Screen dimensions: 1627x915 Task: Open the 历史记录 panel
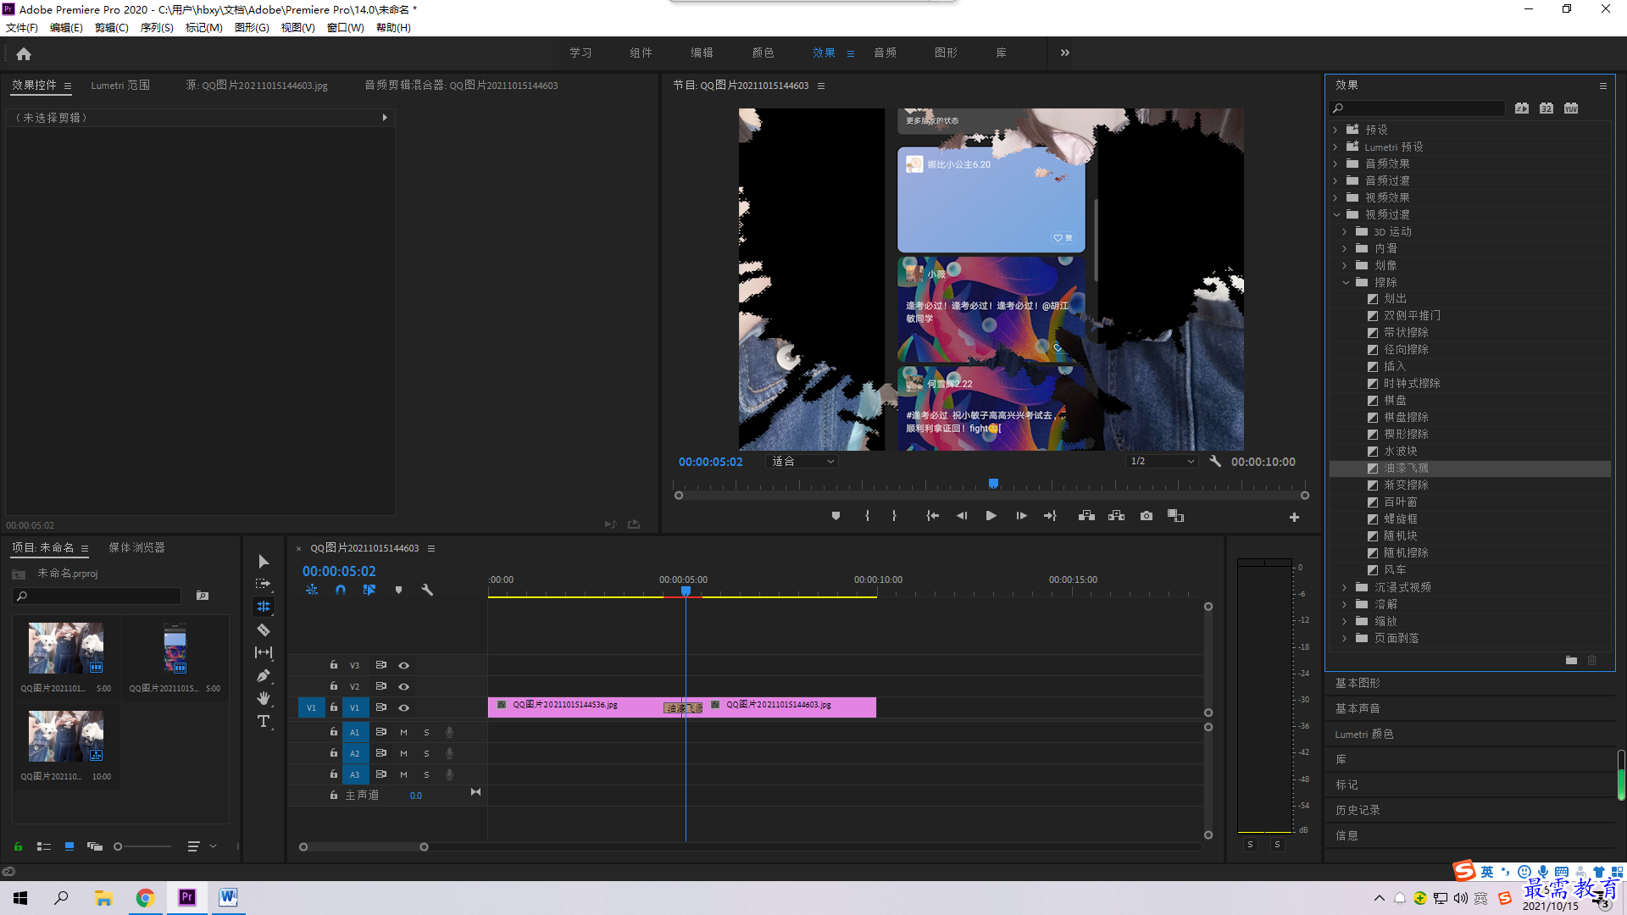(x=1358, y=810)
